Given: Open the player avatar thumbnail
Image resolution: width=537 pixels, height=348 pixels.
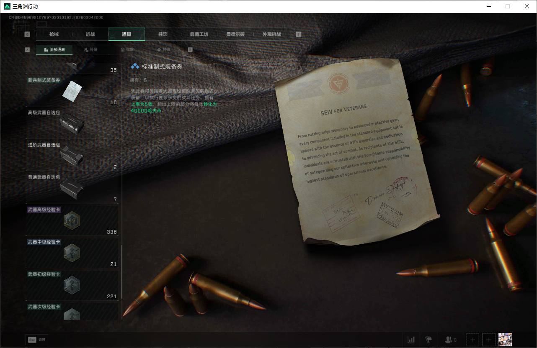Looking at the screenshot, I should [x=505, y=340].
